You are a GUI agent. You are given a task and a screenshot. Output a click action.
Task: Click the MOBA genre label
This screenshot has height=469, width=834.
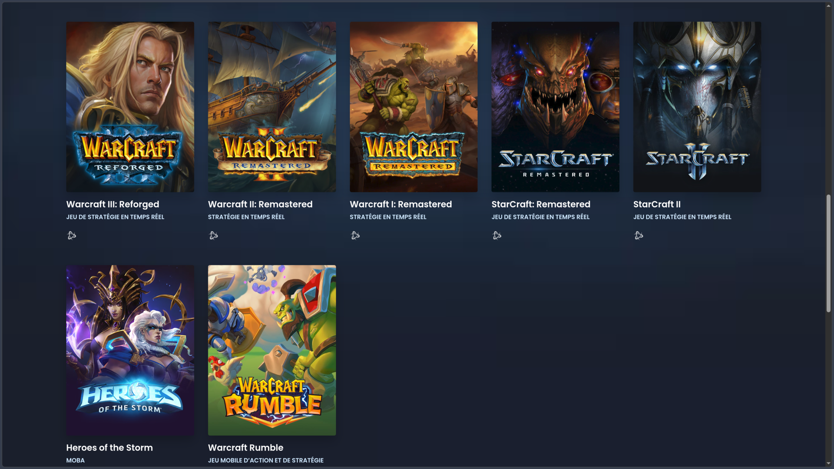pos(76,460)
